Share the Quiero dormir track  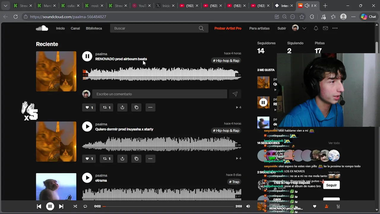click(x=122, y=158)
